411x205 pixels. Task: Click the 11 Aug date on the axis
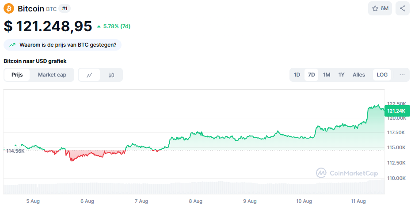358,201
